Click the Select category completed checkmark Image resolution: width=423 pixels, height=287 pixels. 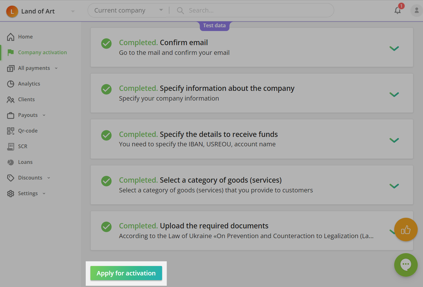[x=106, y=181]
